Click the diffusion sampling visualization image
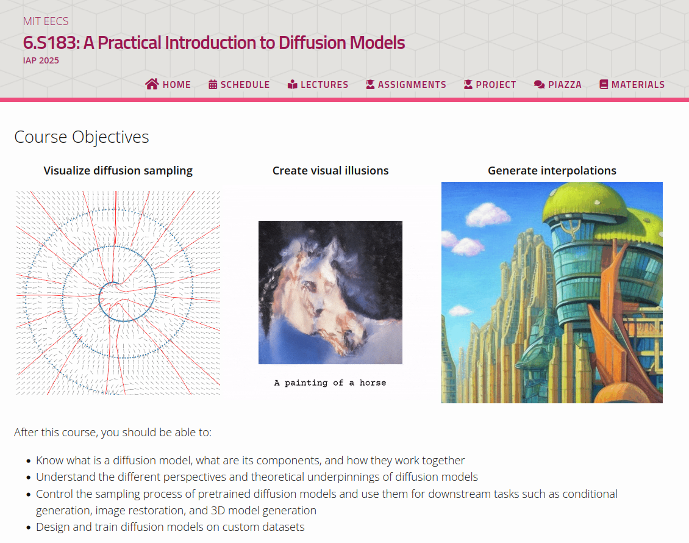 coord(118,292)
